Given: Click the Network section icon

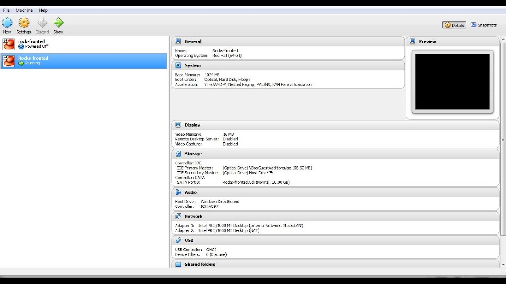Looking at the screenshot, I should [x=178, y=217].
